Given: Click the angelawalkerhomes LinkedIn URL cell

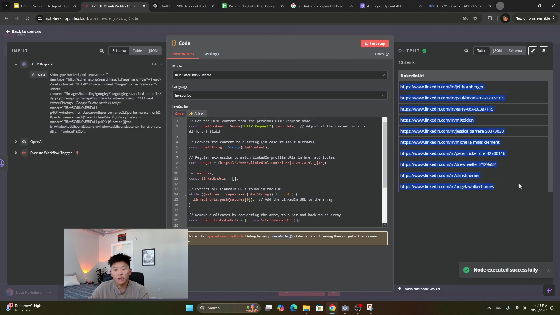Looking at the screenshot, I should coord(473,187).
